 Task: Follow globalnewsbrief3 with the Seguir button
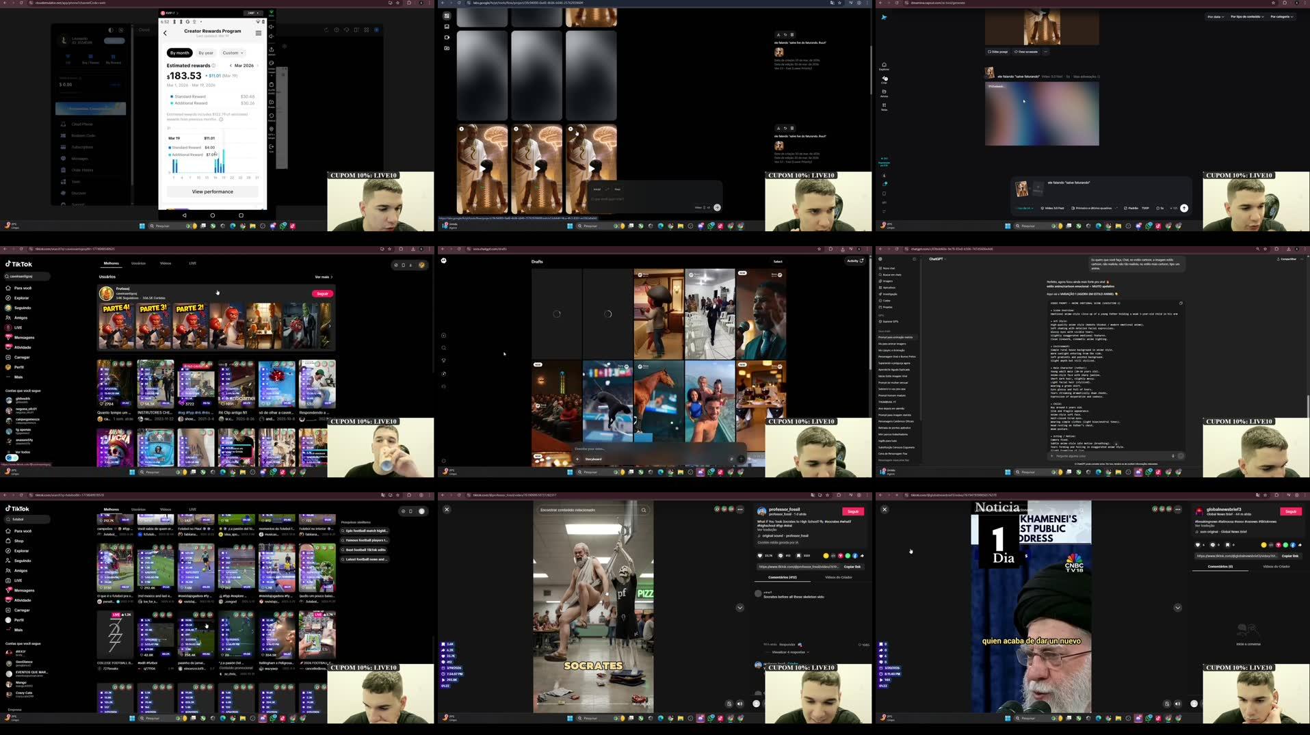coord(1291,511)
